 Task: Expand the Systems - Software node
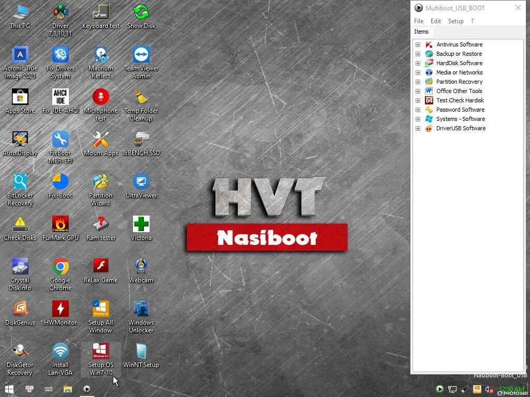[x=418, y=119]
